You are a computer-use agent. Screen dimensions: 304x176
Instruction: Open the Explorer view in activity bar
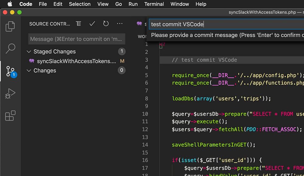point(10,26)
